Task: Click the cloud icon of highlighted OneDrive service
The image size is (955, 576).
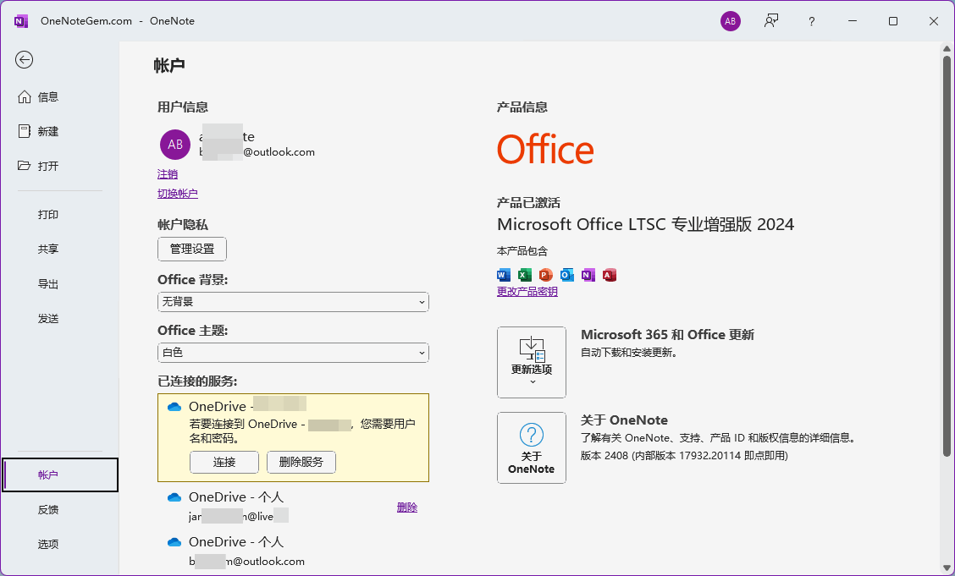Action: click(x=174, y=407)
